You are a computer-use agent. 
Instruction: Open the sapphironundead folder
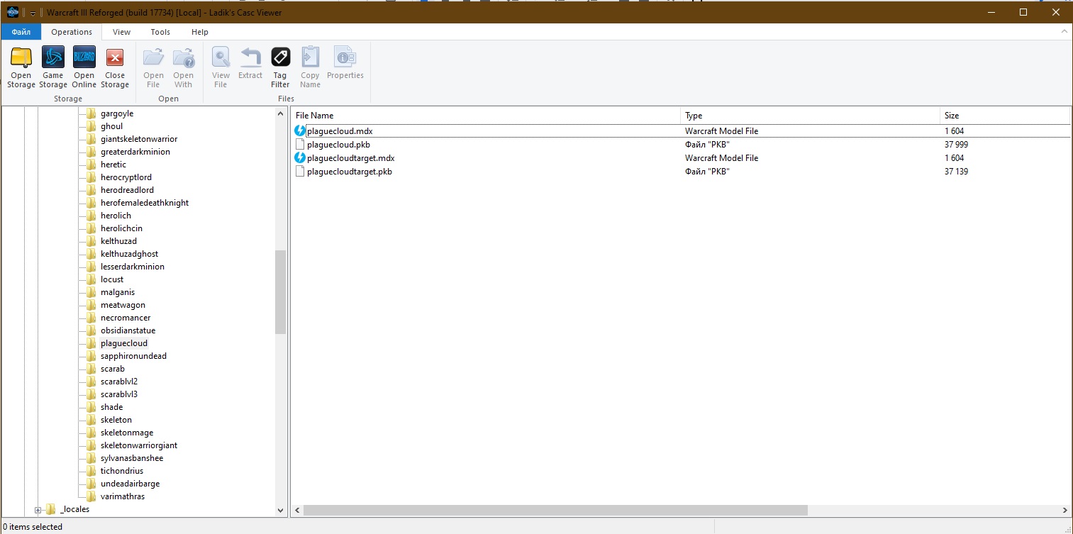coord(133,356)
